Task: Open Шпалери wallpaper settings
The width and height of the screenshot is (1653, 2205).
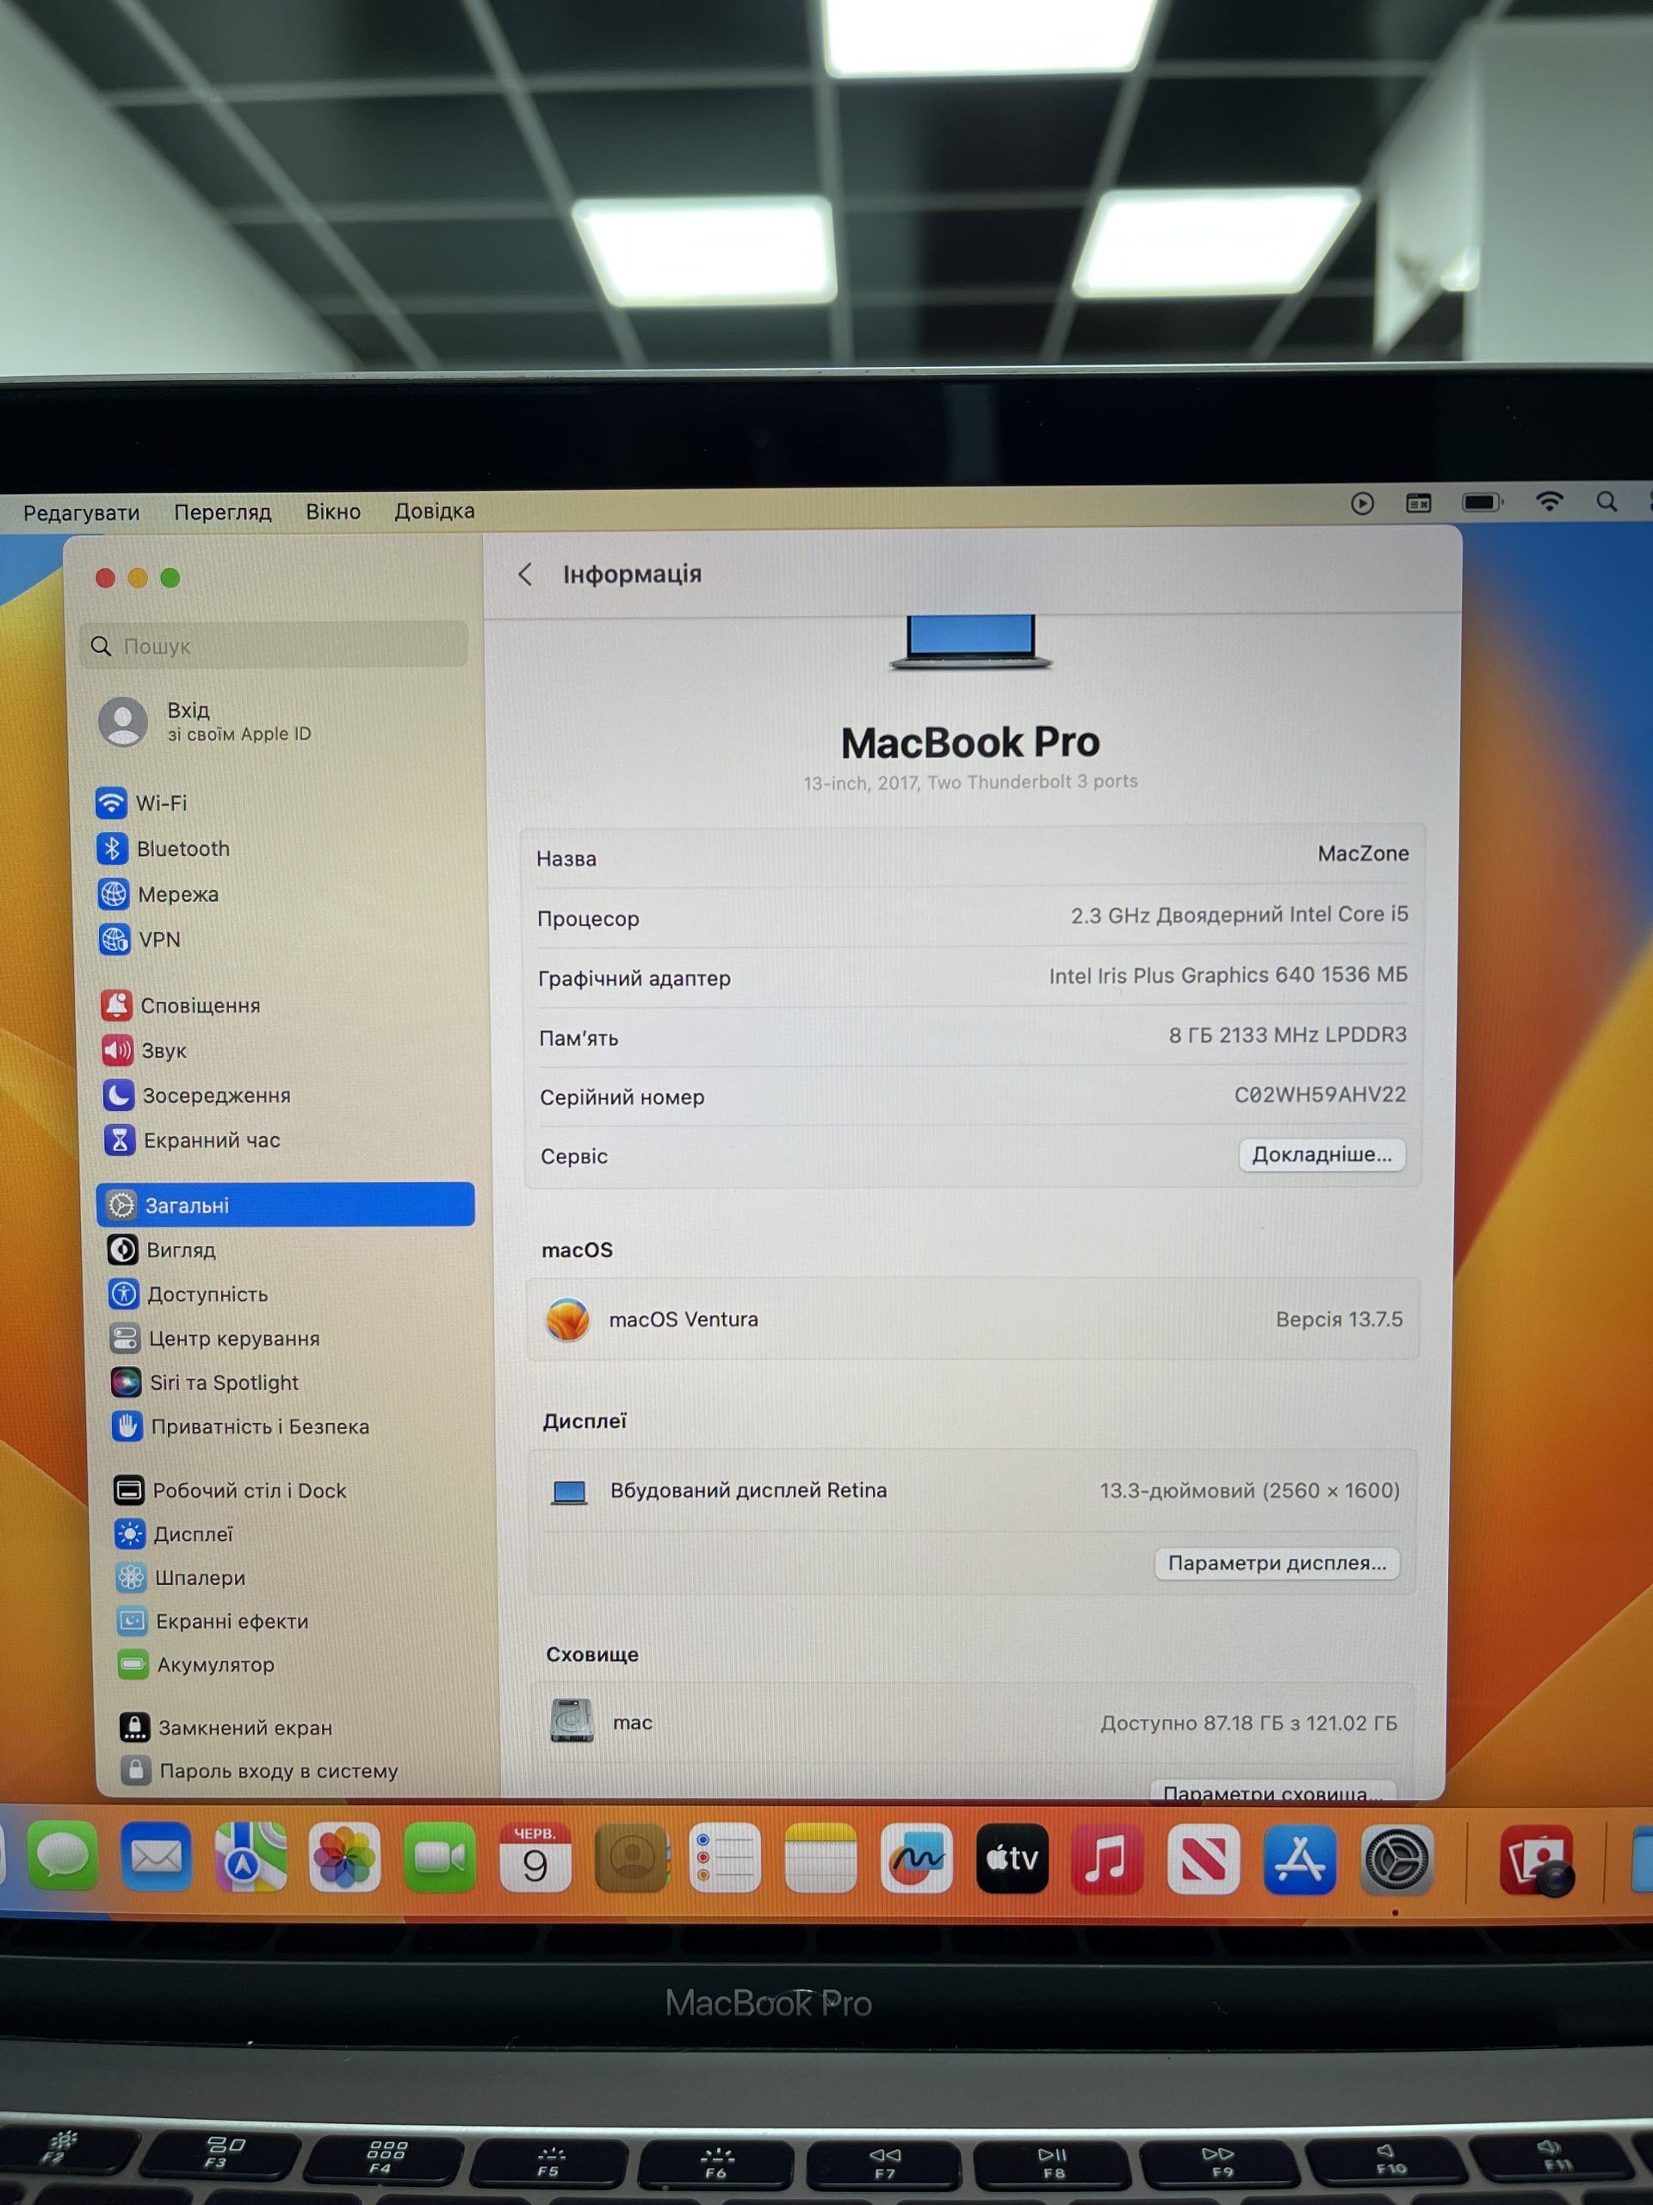Action: pyautogui.click(x=182, y=1577)
